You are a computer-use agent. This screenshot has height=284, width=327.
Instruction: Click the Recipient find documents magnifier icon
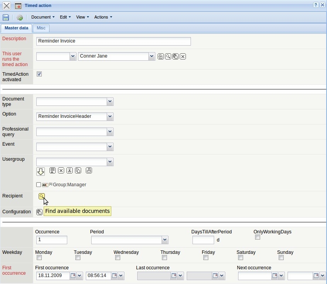(41, 196)
